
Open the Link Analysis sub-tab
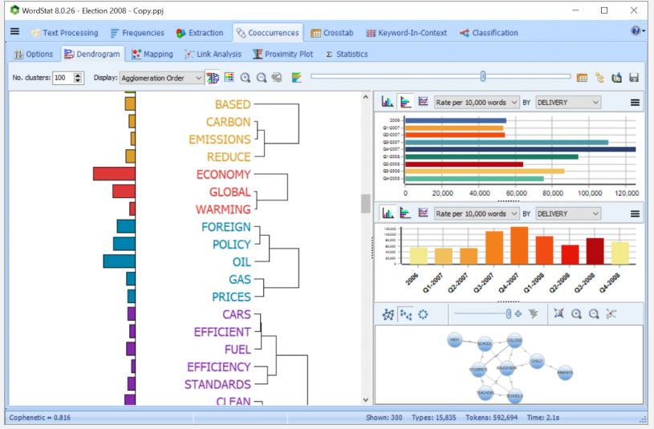(213, 55)
